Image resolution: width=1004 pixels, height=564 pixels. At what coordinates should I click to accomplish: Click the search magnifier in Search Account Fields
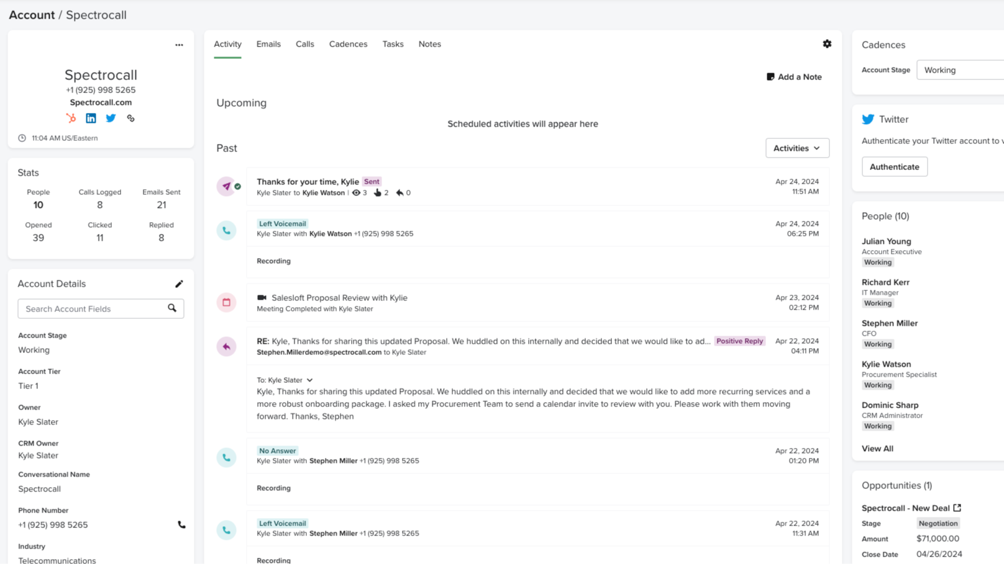click(172, 308)
